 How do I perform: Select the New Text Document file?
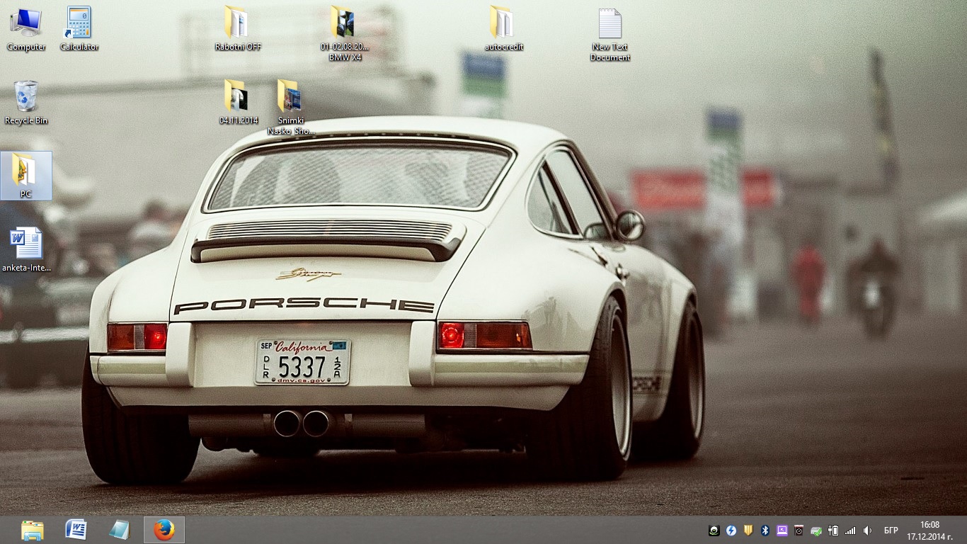click(610, 34)
